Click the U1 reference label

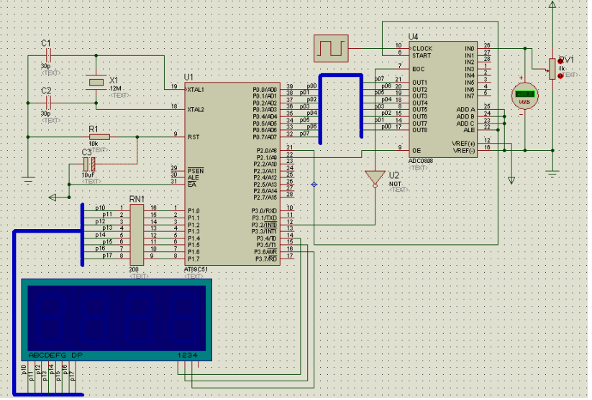pyautogui.click(x=188, y=76)
